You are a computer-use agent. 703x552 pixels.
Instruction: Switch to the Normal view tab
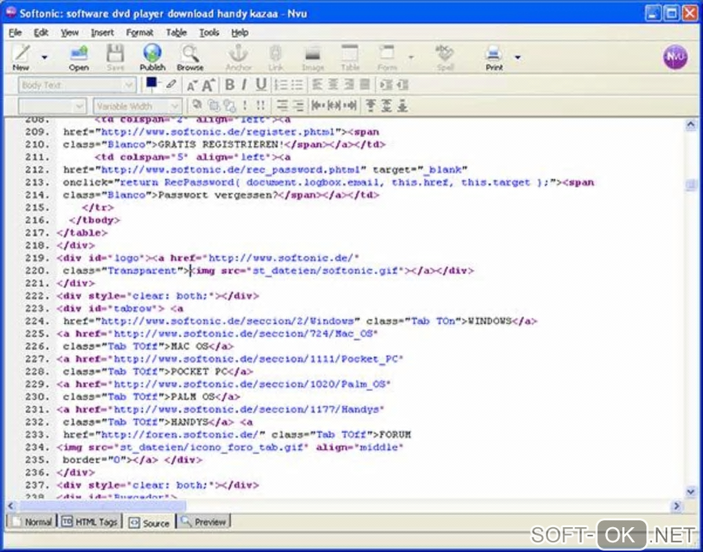(x=32, y=522)
